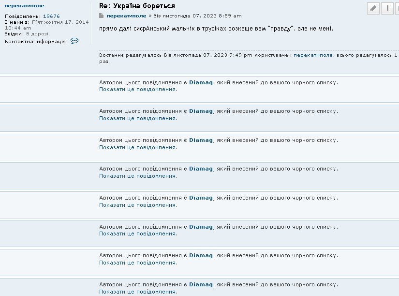
Task: Click author перекатиполе next to post date
Action: (126, 16)
